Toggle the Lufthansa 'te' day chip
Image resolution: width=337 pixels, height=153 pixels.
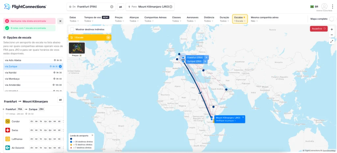(41, 139)
